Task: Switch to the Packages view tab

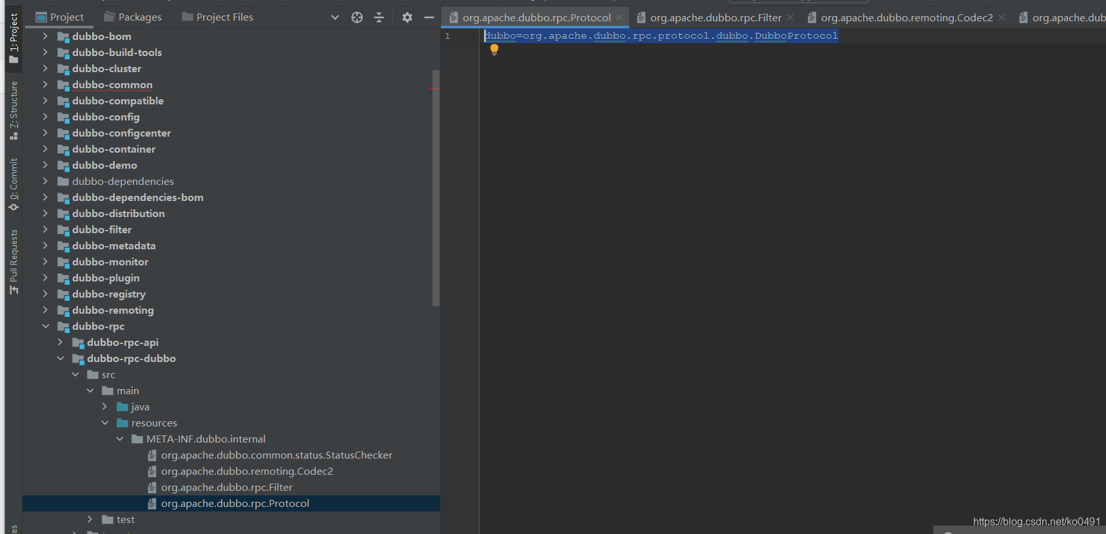Action: (133, 17)
